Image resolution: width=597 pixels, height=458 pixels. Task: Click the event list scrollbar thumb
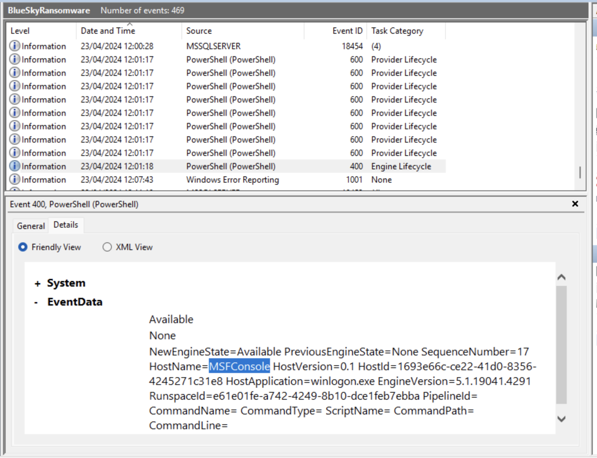[580, 172]
